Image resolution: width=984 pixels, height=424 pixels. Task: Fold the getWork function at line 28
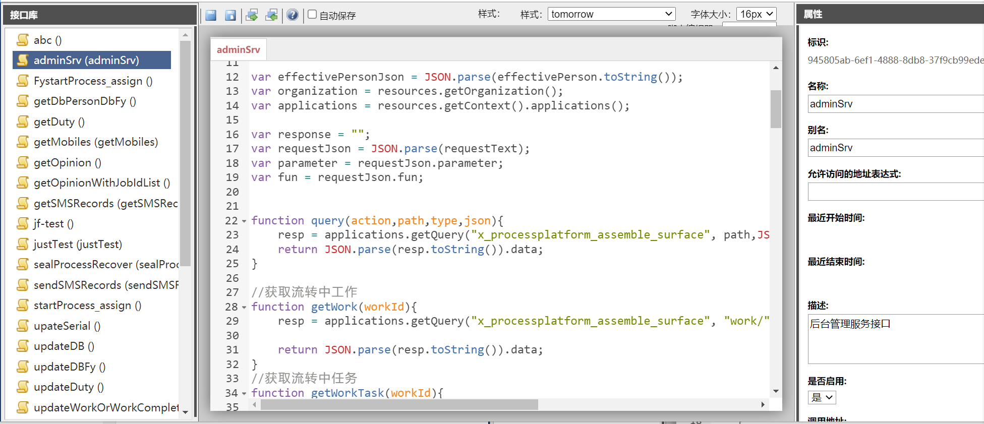tap(245, 308)
